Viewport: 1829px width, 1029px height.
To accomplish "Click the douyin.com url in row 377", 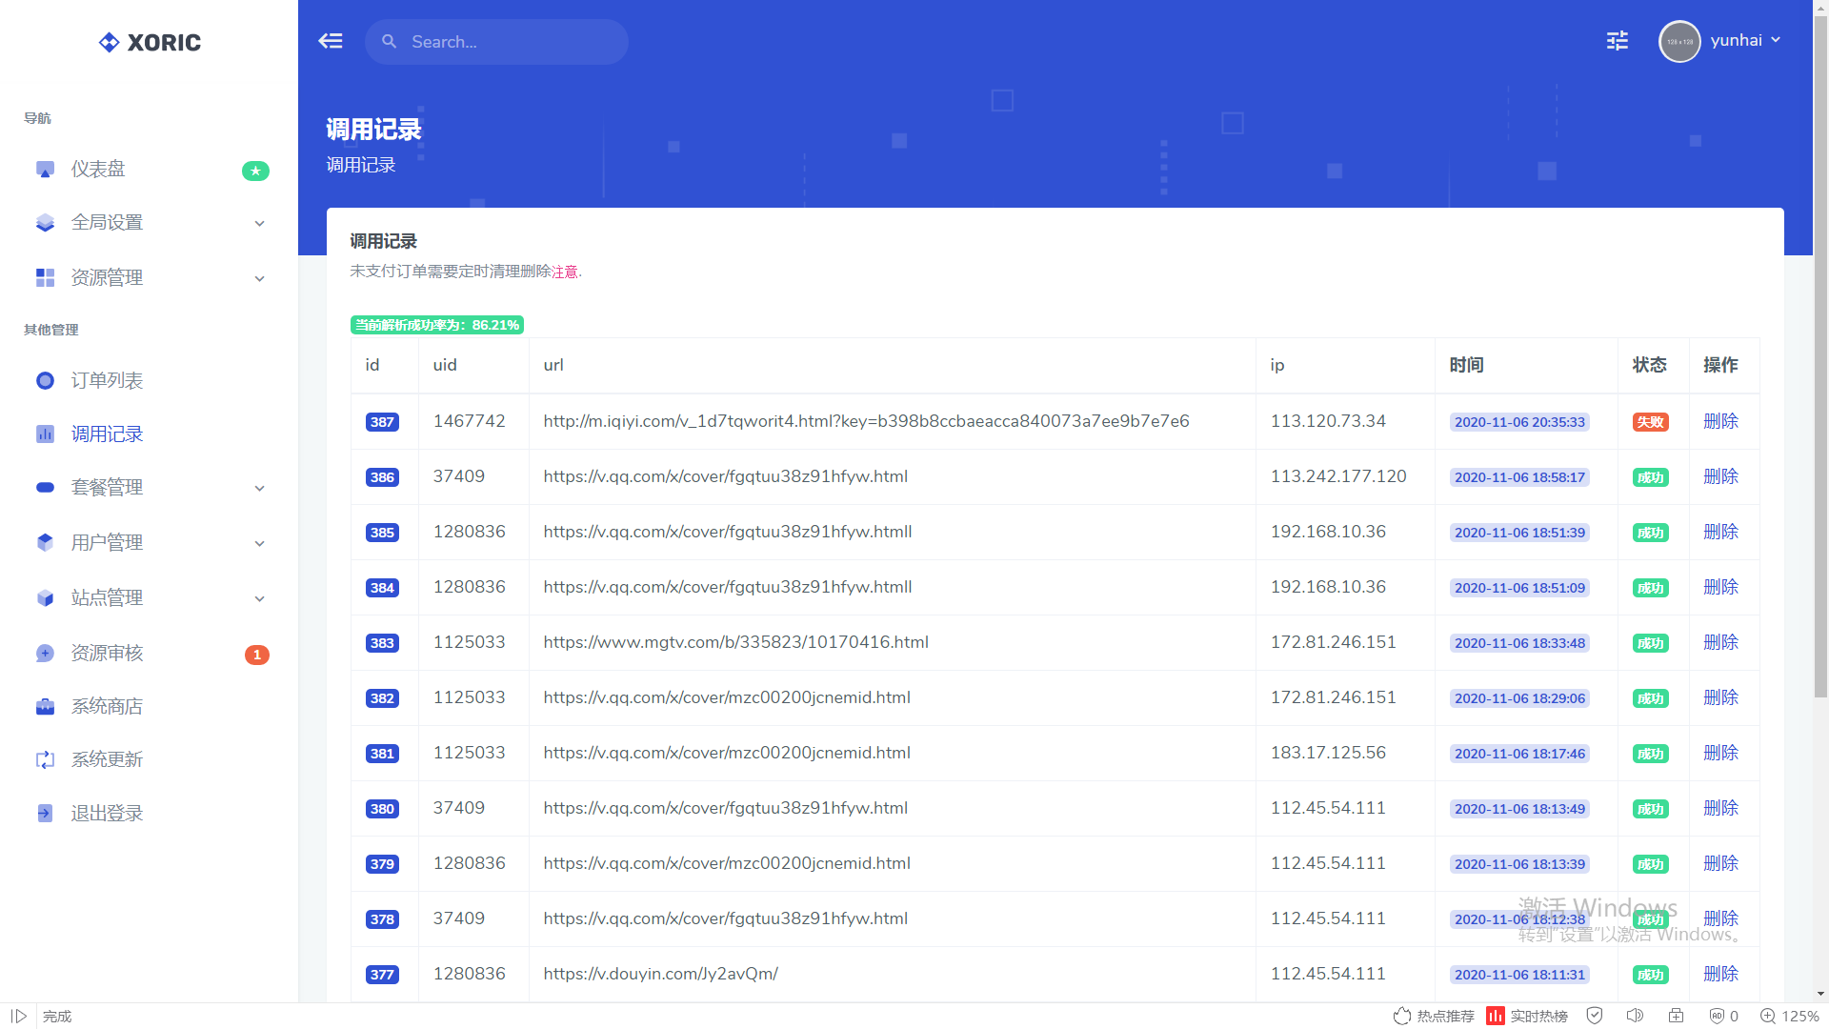I will 660,974.
